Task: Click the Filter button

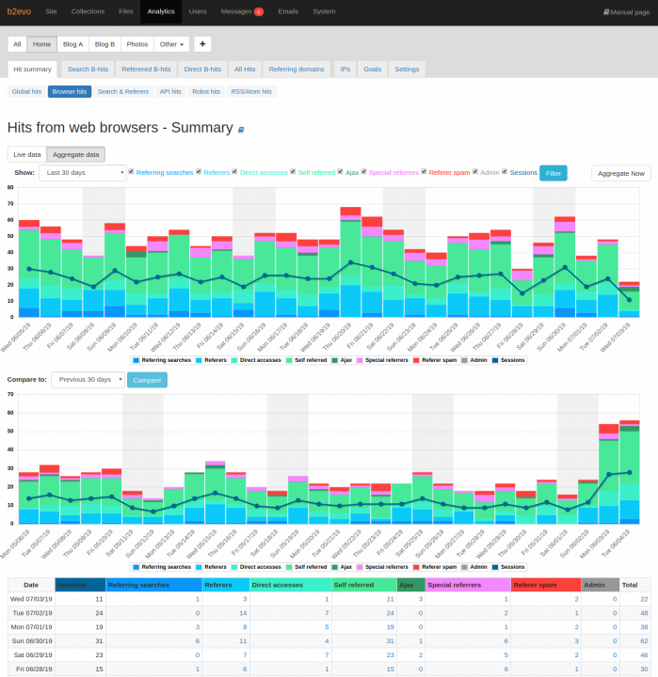Action: coord(554,173)
